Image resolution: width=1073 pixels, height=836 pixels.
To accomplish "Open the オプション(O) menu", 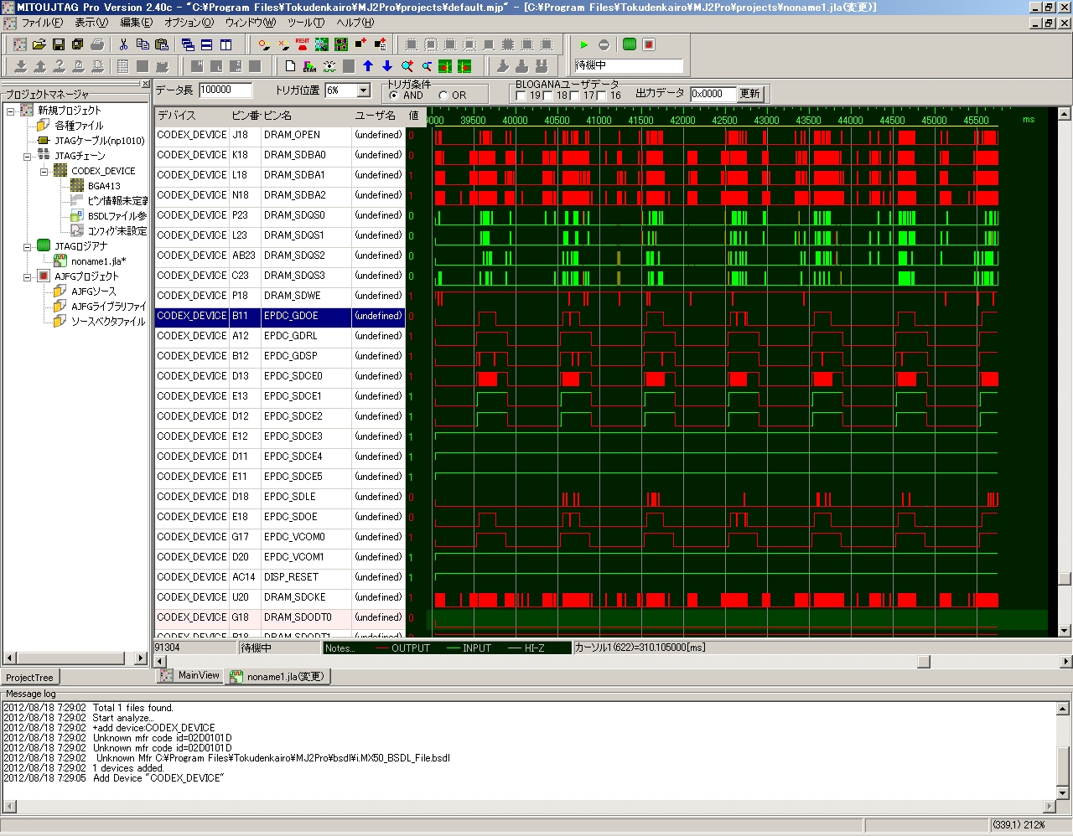I will (x=189, y=23).
